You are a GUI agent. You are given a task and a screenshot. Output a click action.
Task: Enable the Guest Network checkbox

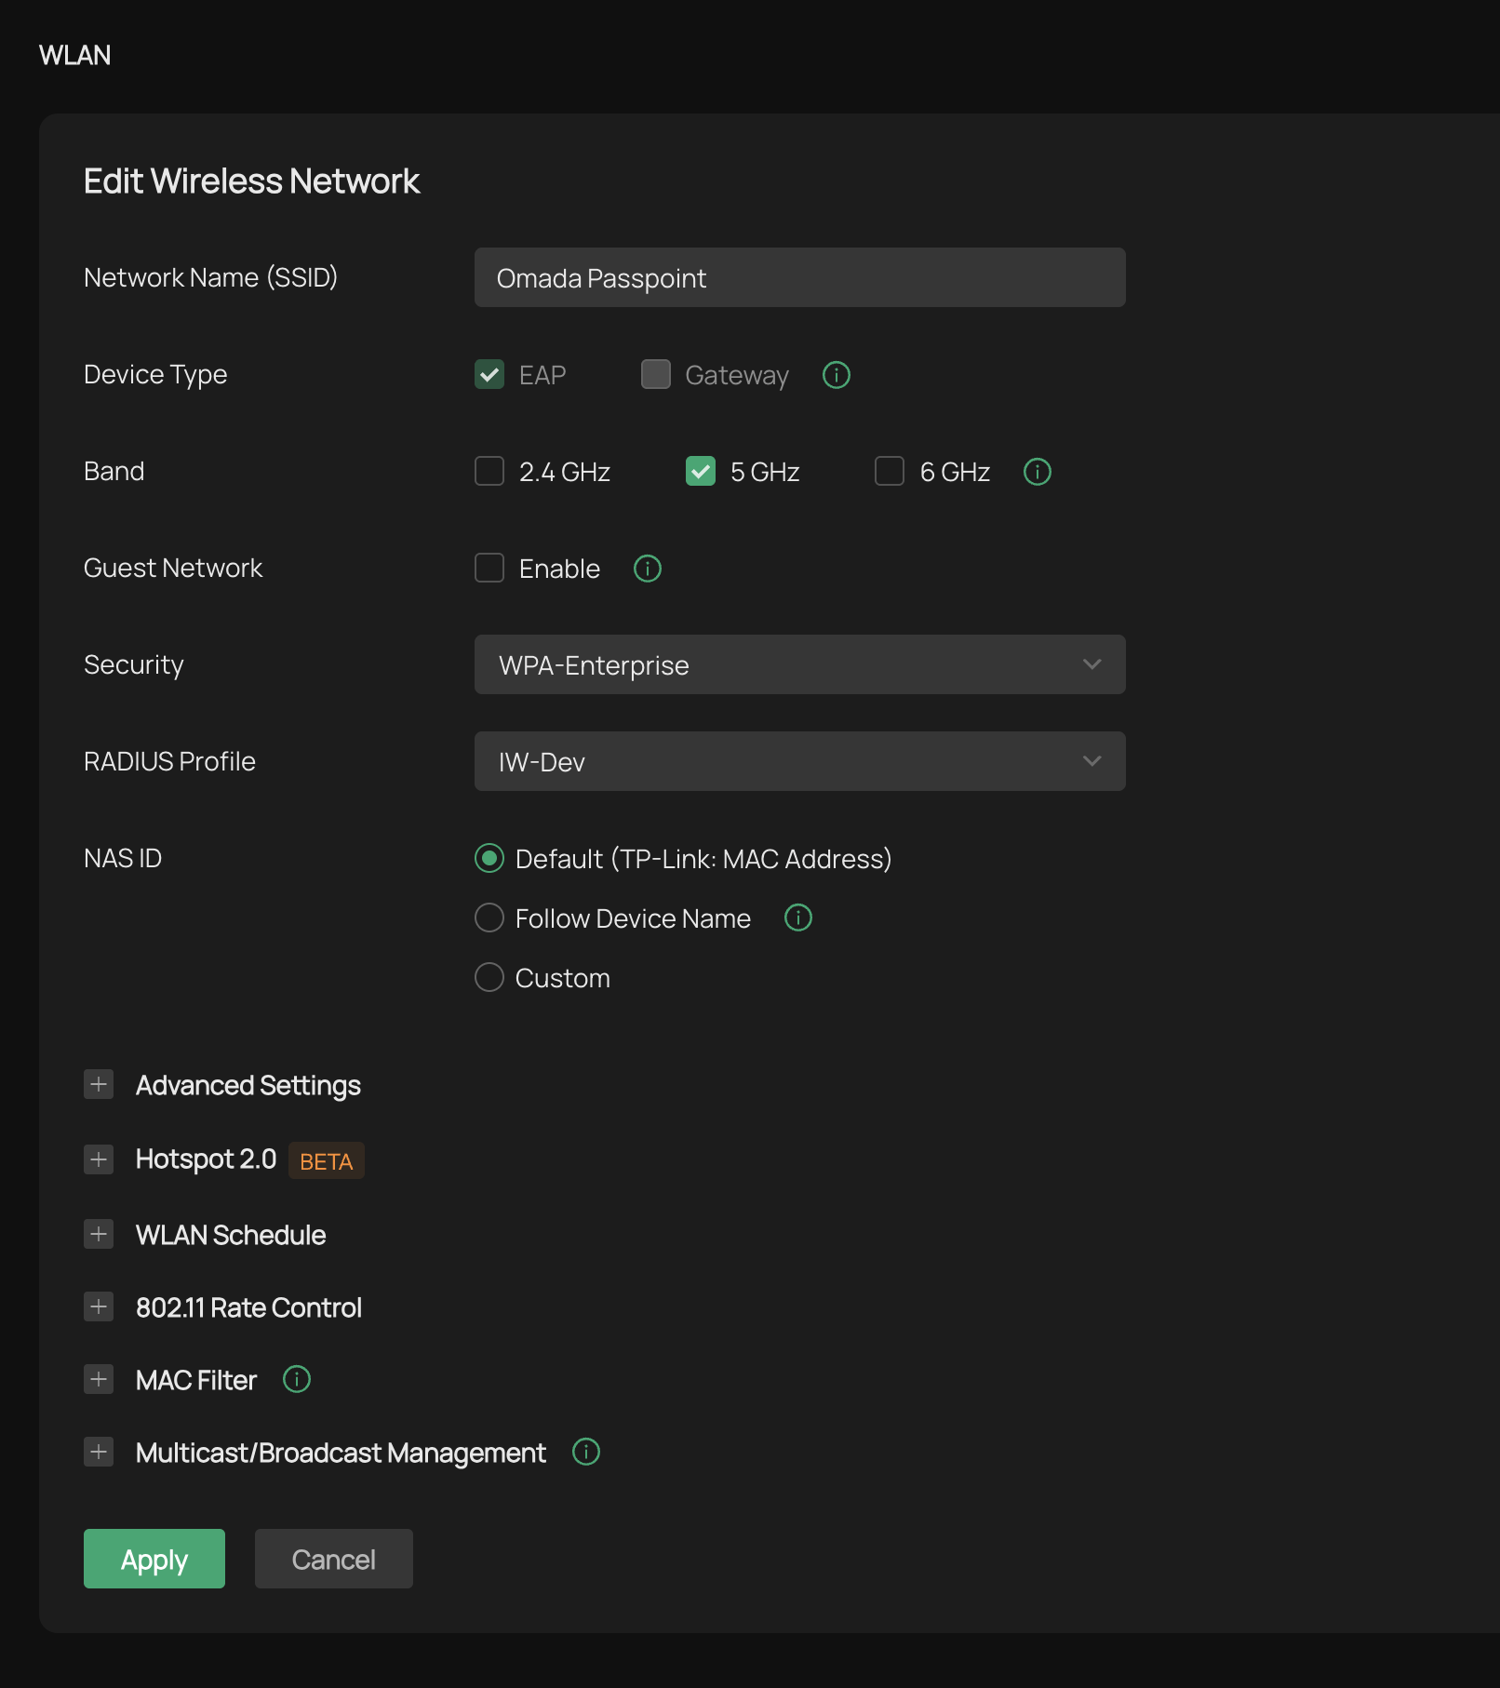[489, 568]
